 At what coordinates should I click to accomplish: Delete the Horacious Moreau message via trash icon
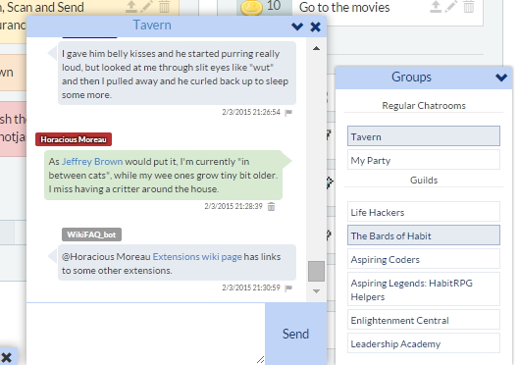[271, 206]
